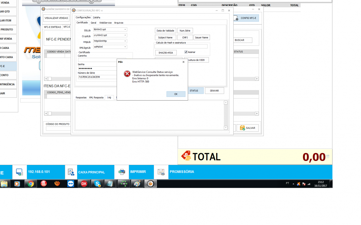Image resolution: width=361 pixels, height=225 pixels.
Task: Open TeamViewer from the taskbar
Action: tap(71, 184)
